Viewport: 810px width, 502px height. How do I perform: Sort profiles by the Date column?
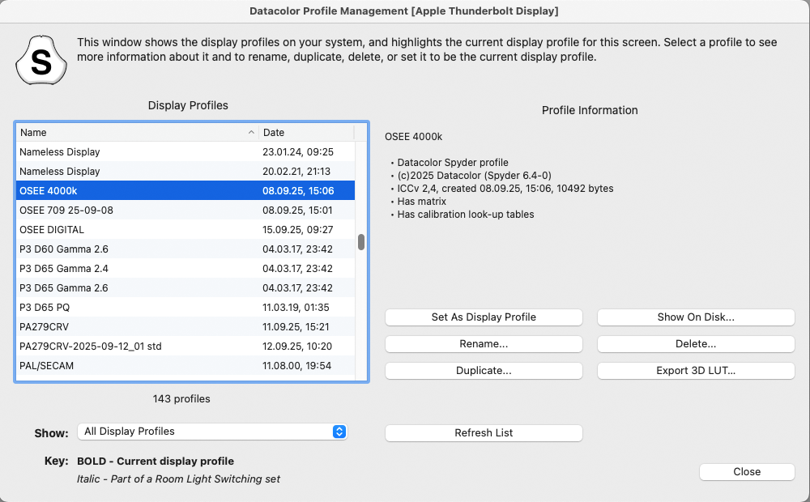click(x=275, y=132)
